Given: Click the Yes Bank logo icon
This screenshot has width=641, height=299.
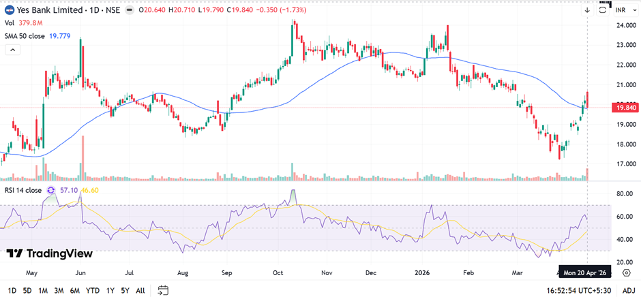Looking at the screenshot, I should 8,11.
